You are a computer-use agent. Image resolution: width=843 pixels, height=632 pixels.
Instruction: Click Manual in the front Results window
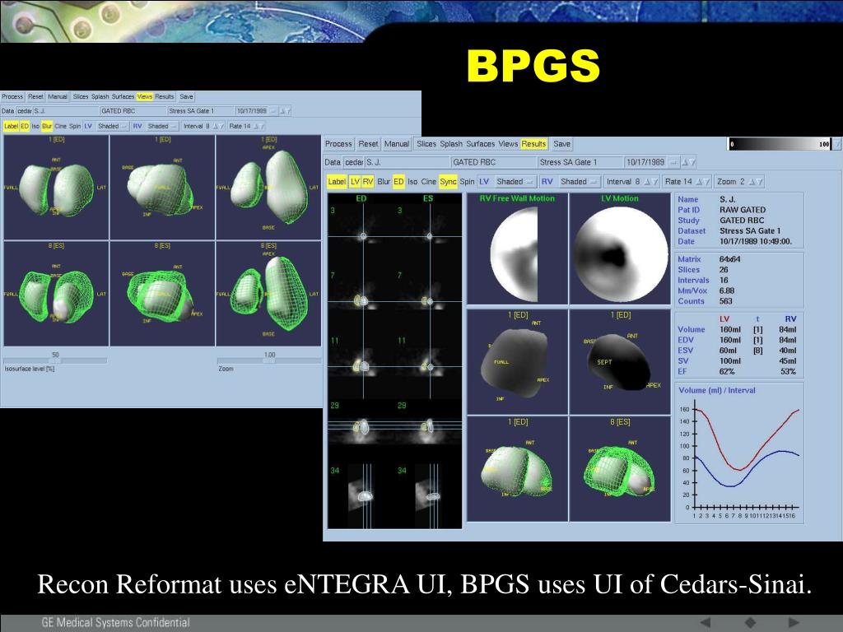(x=397, y=144)
